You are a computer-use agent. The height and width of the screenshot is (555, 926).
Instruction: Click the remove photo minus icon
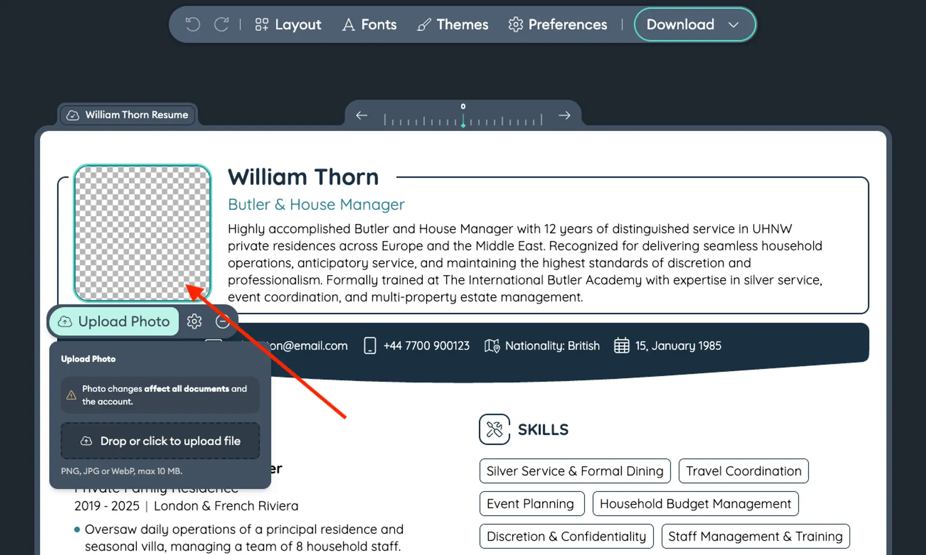pyautogui.click(x=222, y=321)
